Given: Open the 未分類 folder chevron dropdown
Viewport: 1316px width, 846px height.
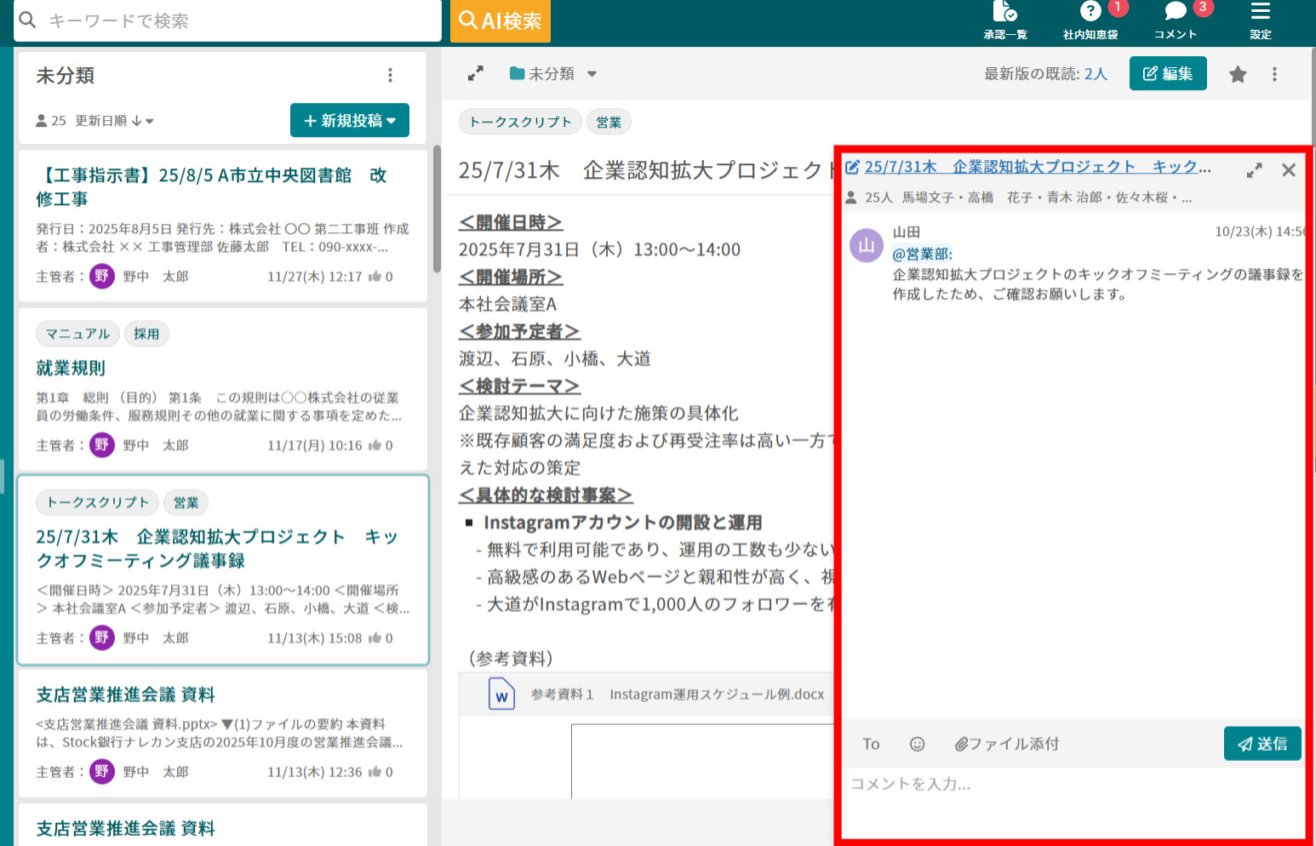Looking at the screenshot, I should (592, 74).
